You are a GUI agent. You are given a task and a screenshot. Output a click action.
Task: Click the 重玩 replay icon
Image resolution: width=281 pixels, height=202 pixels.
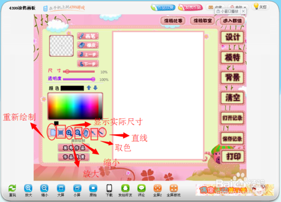point(12,188)
